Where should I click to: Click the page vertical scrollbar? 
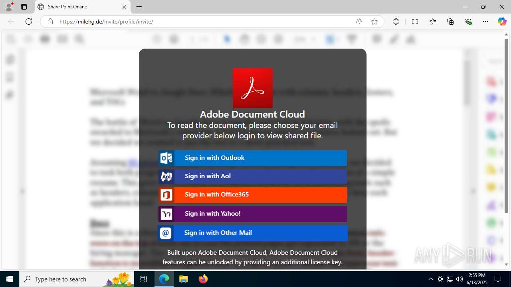506,125
